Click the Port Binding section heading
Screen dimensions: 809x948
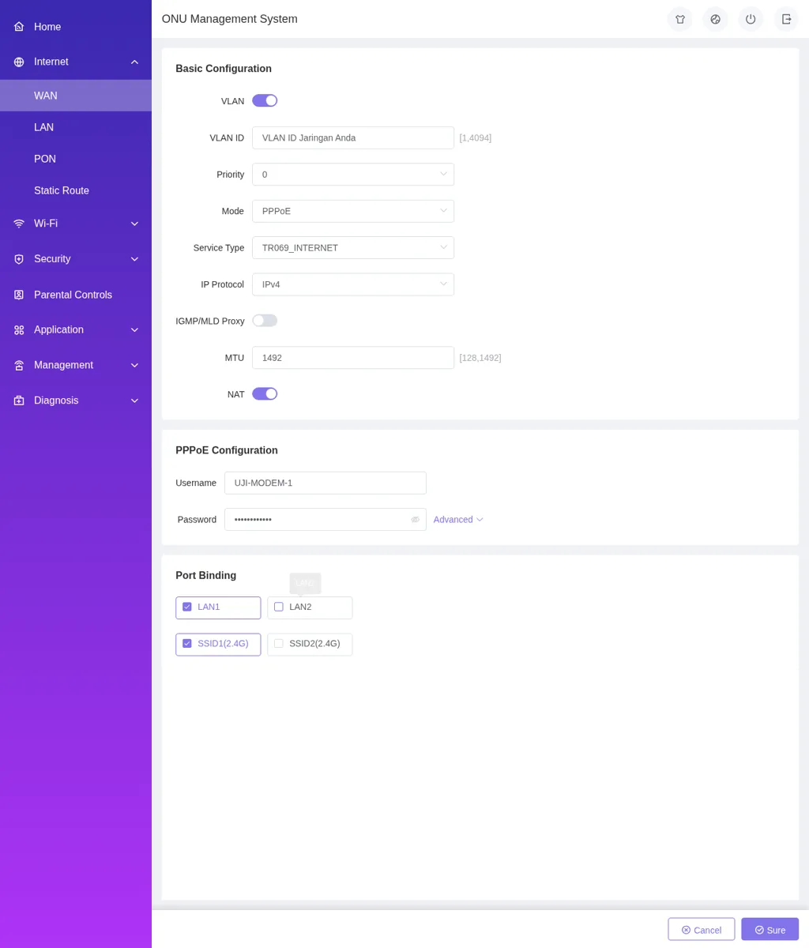pyautogui.click(x=206, y=576)
